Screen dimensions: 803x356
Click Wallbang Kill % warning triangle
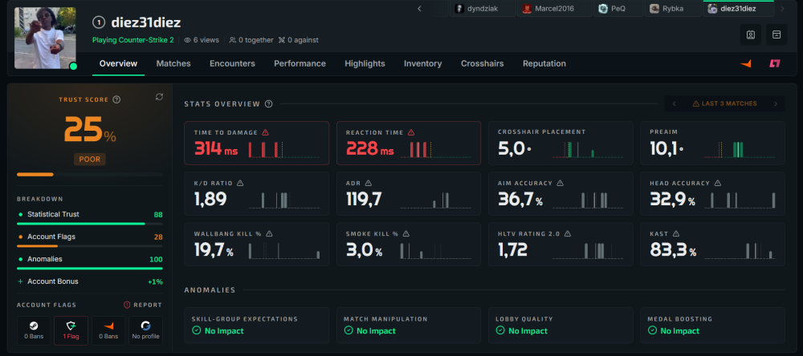[x=269, y=234]
